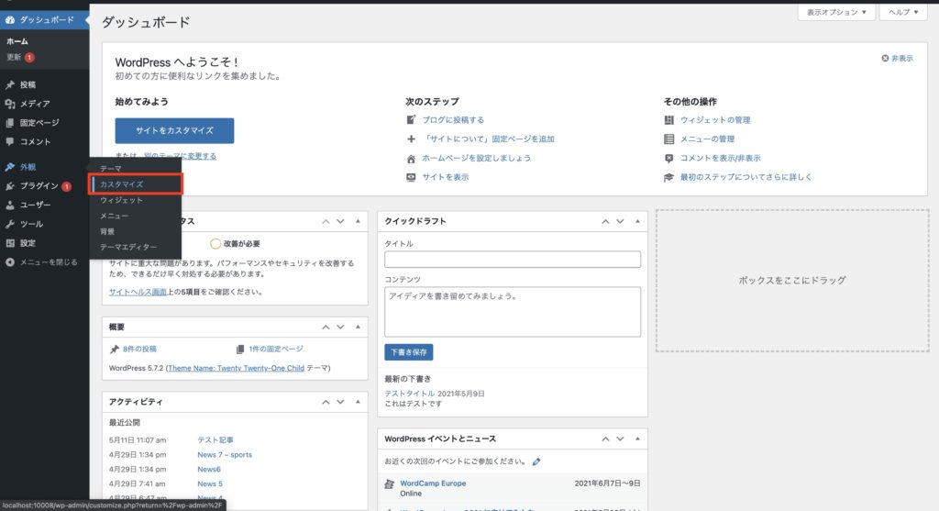Click the サイトヘルス画面 link
The height and width of the screenshot is (511, 939).
coord(138,292)
